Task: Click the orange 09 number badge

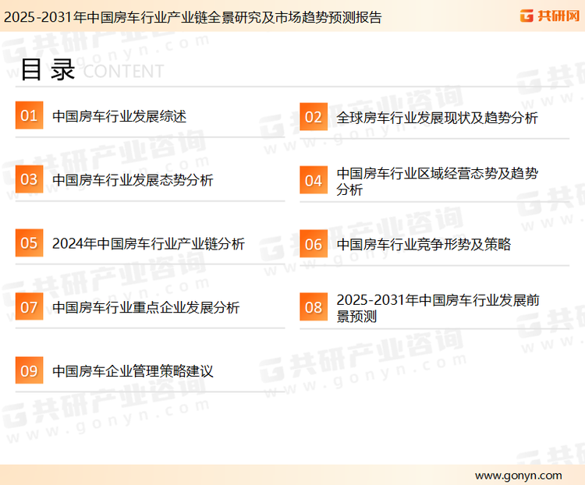Action: click(29, 370)
